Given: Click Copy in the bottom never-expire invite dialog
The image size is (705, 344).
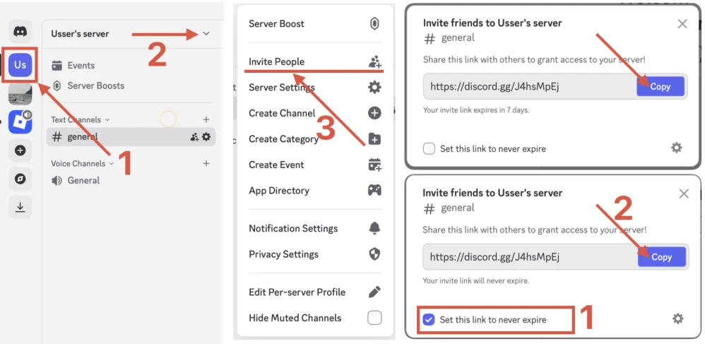Looking at the screenshot, I should point(661,257).
